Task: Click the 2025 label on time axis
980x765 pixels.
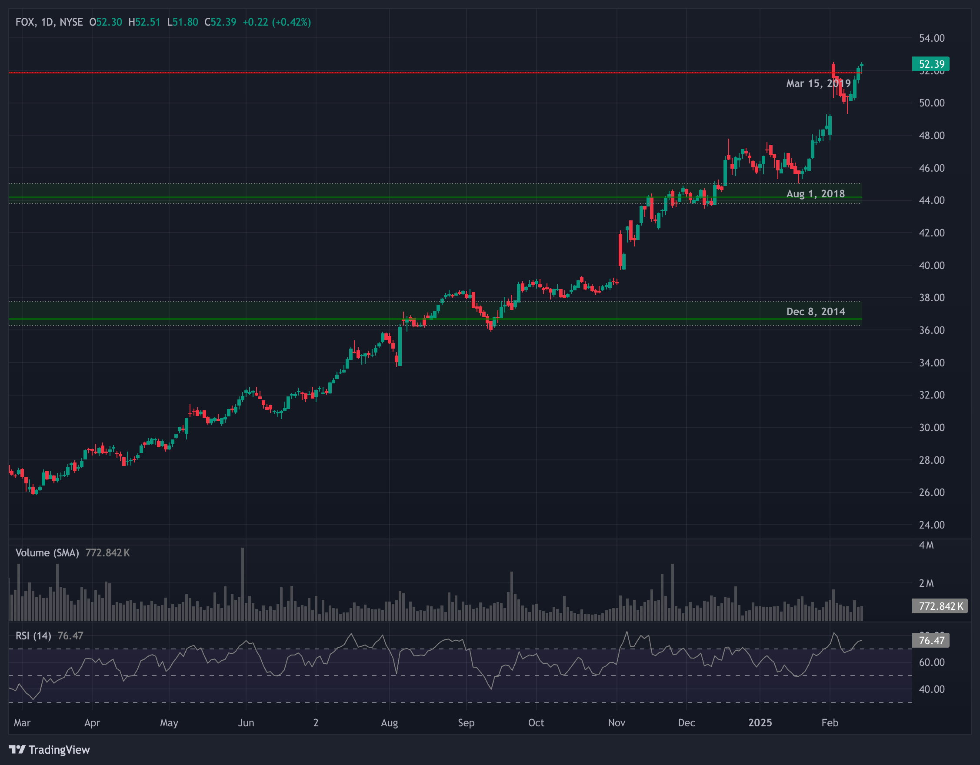Action: point(760,723)
